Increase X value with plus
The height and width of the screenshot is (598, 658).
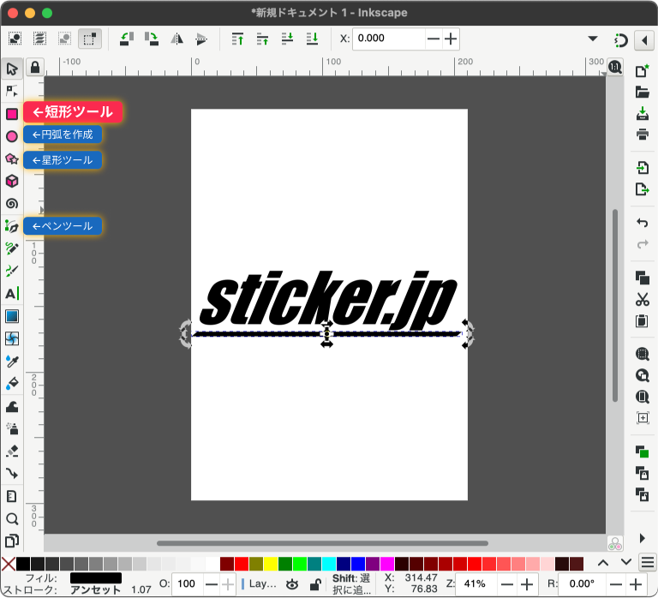point(451,39)
